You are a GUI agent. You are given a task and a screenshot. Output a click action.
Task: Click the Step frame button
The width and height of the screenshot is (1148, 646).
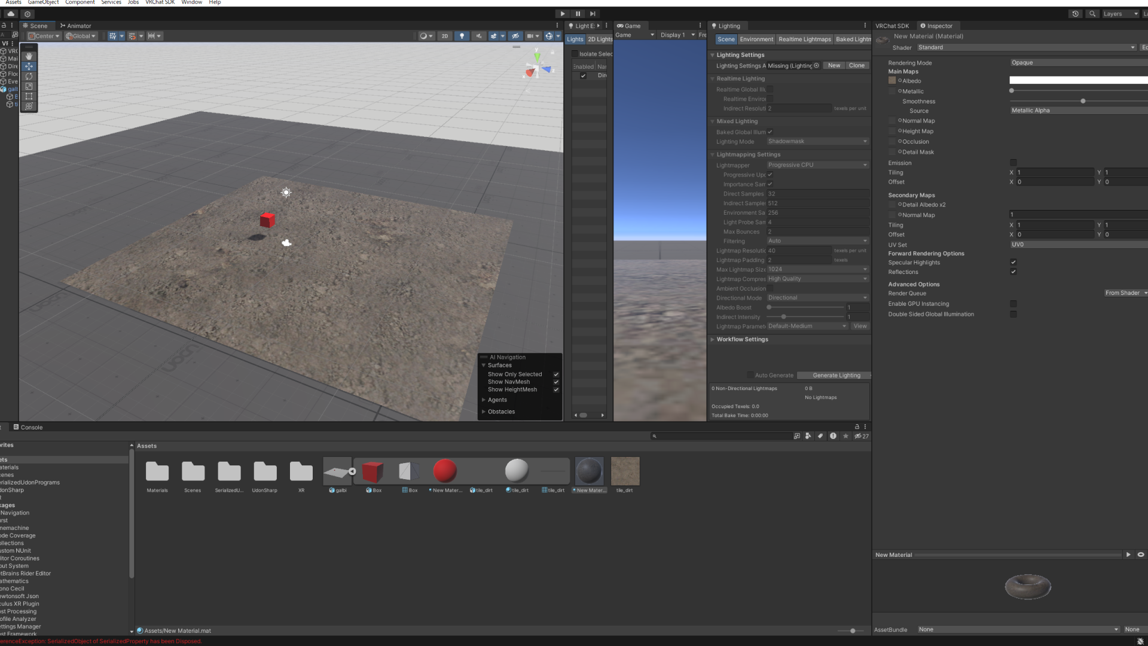(x=593, y=14)
